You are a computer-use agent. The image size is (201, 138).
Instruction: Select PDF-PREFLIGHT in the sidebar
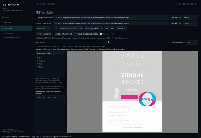(16, 28)
